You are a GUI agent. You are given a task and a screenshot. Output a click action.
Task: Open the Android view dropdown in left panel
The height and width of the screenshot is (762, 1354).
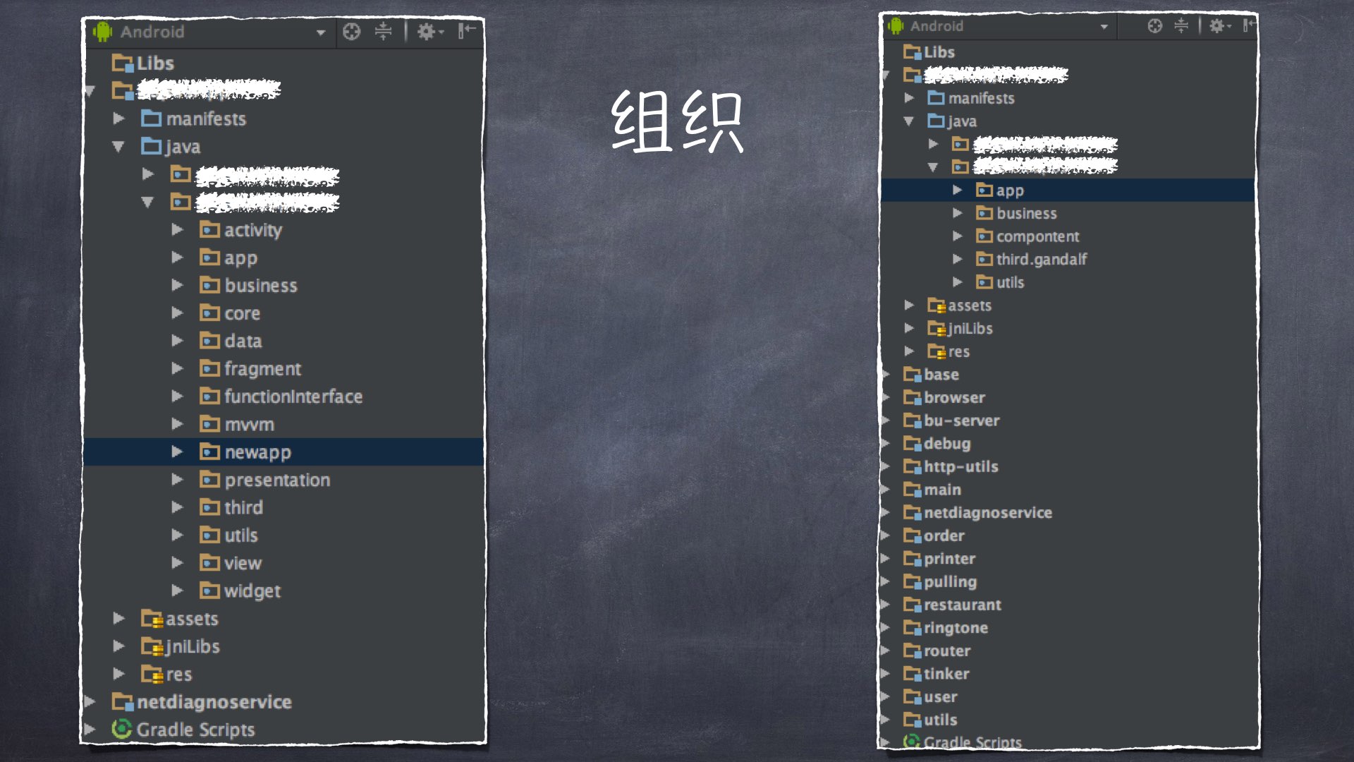pyautogui.click(x=321, y=32)
